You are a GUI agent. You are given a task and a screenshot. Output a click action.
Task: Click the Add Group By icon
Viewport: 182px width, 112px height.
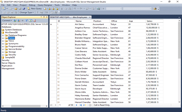tap(47, 12)
